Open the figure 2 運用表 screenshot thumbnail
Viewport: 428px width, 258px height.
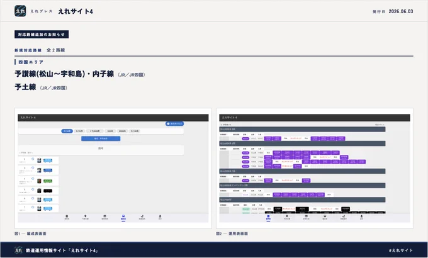(x=315, y=168)
